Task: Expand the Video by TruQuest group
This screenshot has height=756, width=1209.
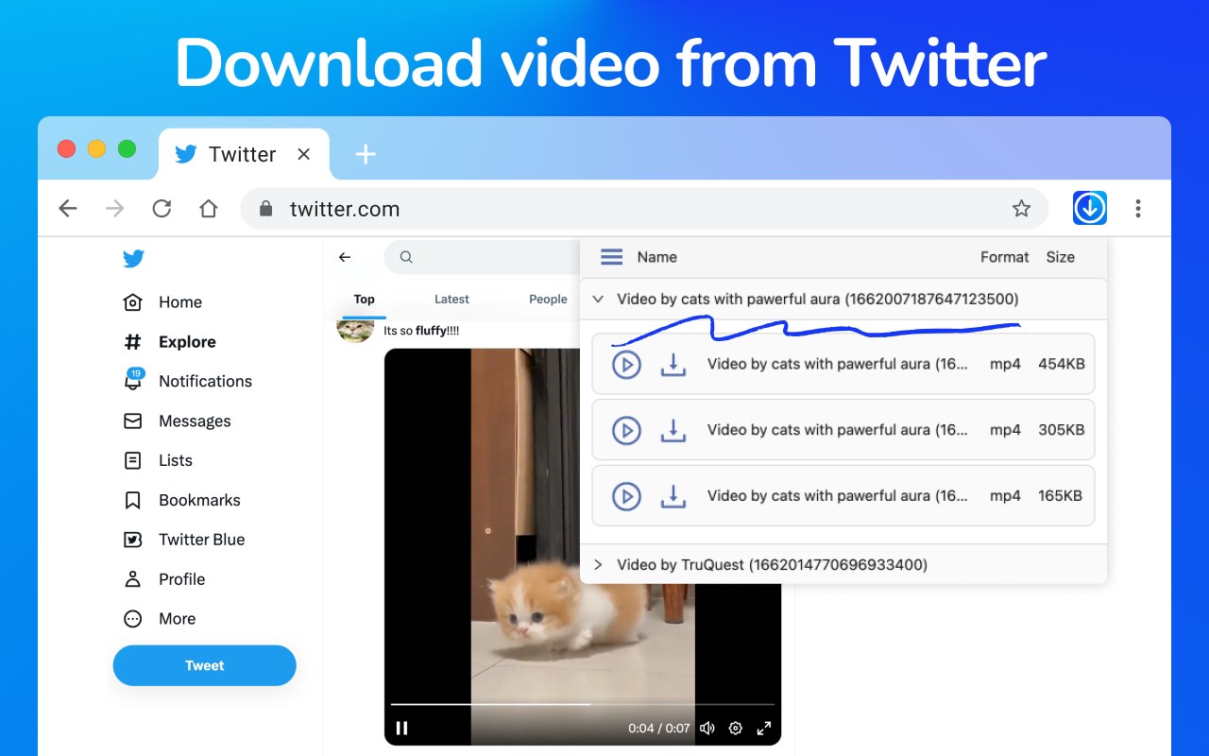Action: click(597, 564)
